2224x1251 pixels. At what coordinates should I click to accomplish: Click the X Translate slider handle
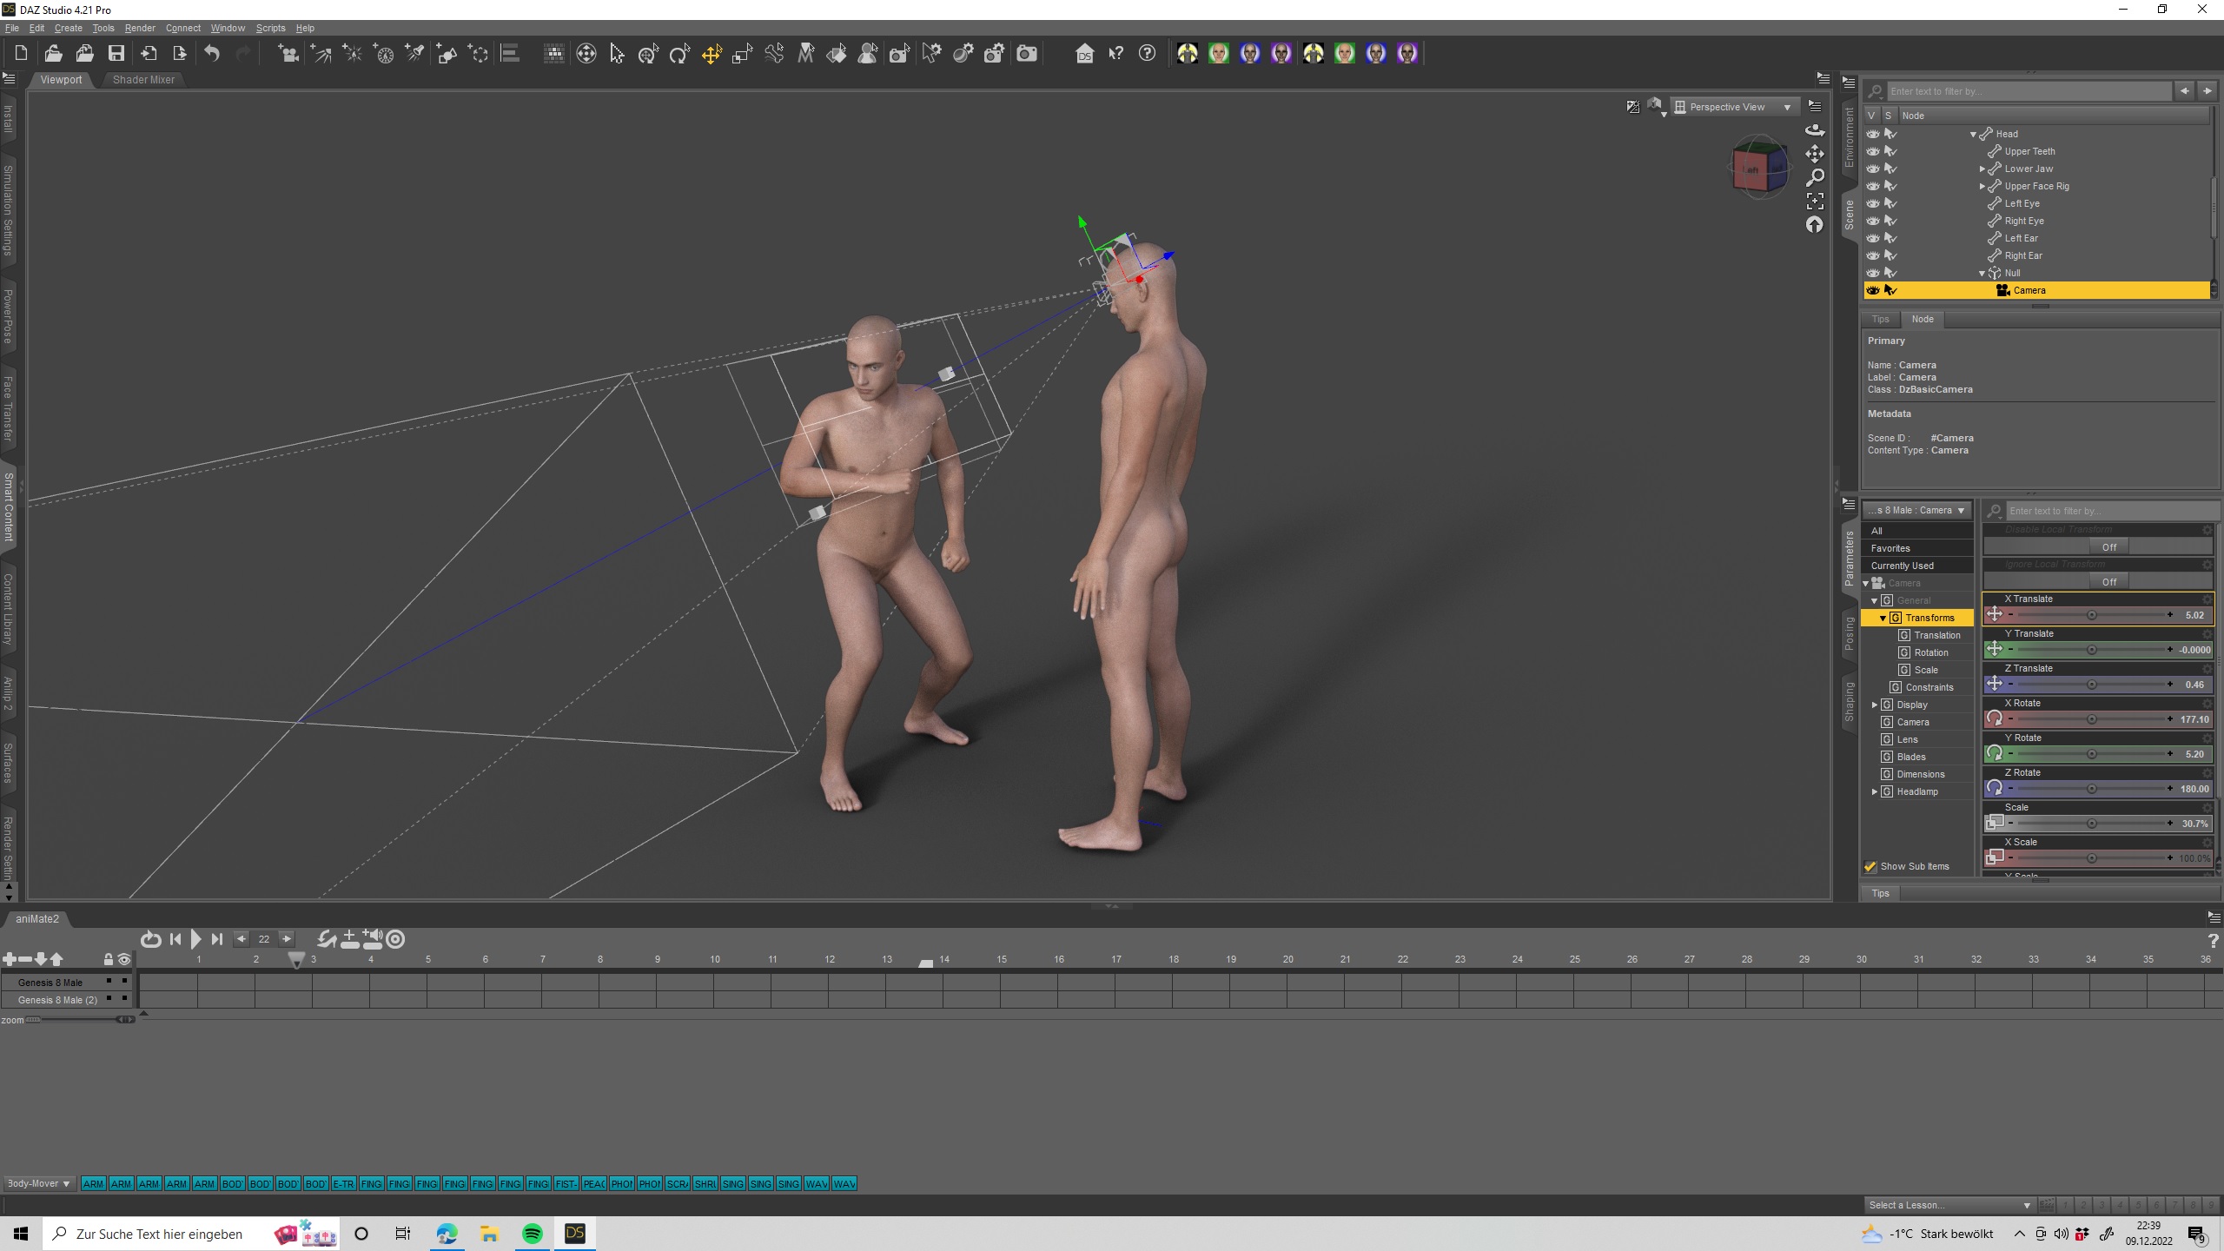[2092, 615]
